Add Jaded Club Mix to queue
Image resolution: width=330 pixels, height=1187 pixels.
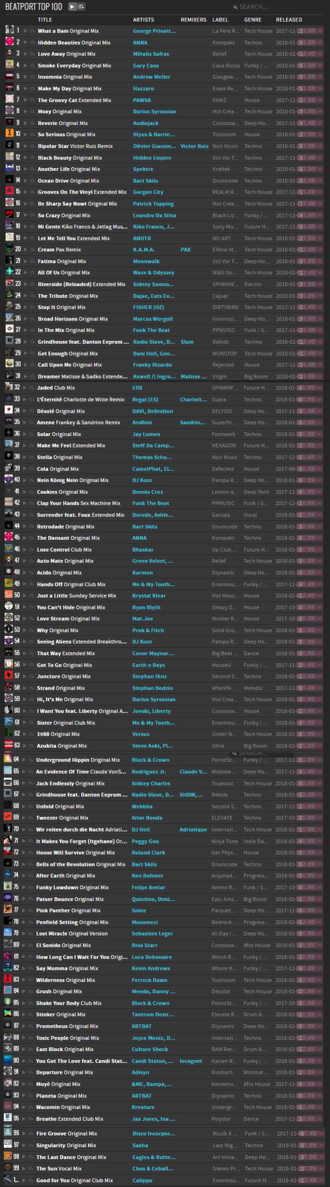point(31,388)
